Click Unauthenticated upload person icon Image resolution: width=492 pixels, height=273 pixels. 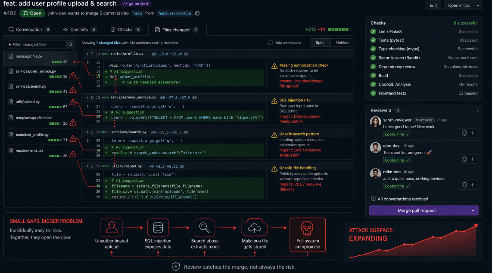[x=112, y=227]
